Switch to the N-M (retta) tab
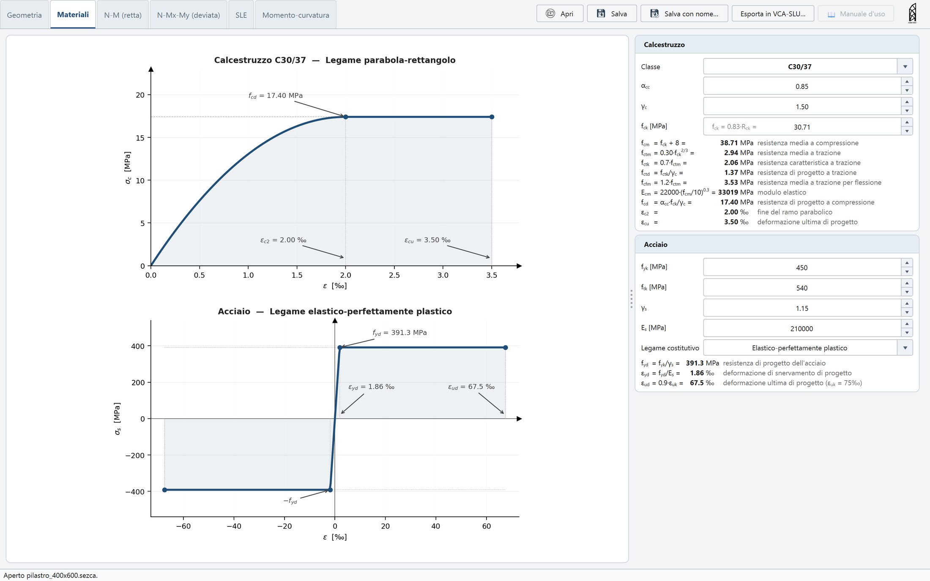The width and height of the screenshot is (930, 581). pos(123,15)
